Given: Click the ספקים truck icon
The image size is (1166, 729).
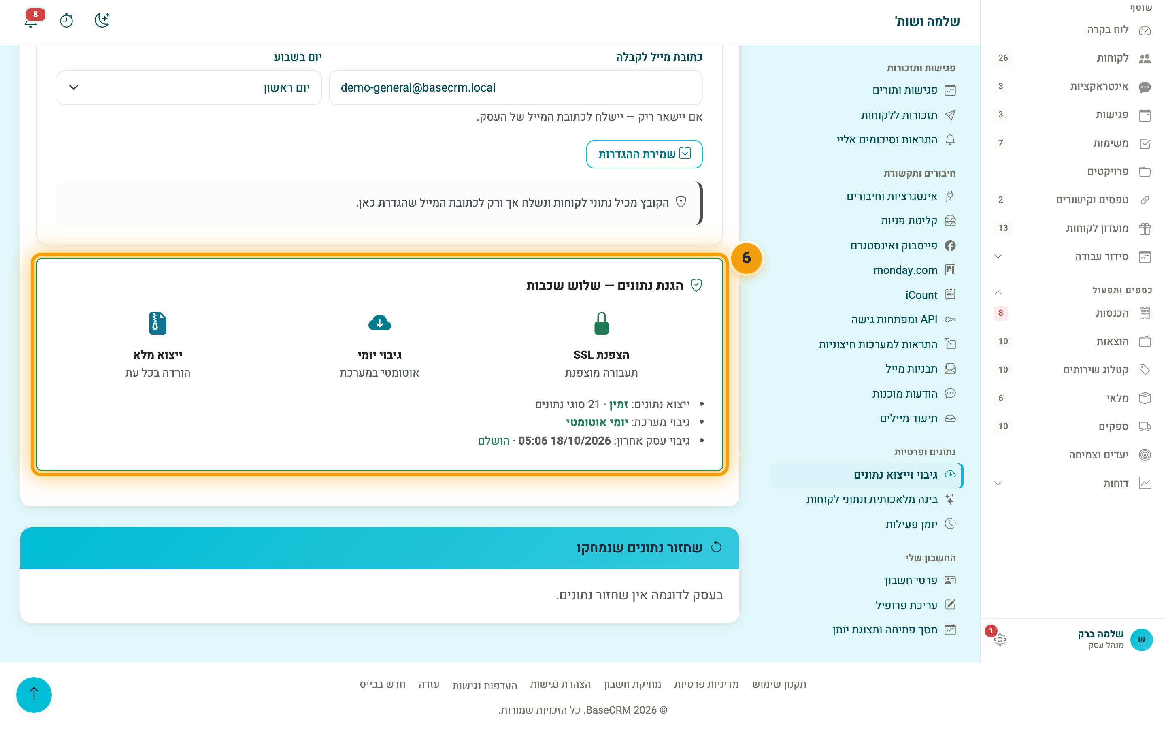Looking at the screenshot, I should [1145, 427].
